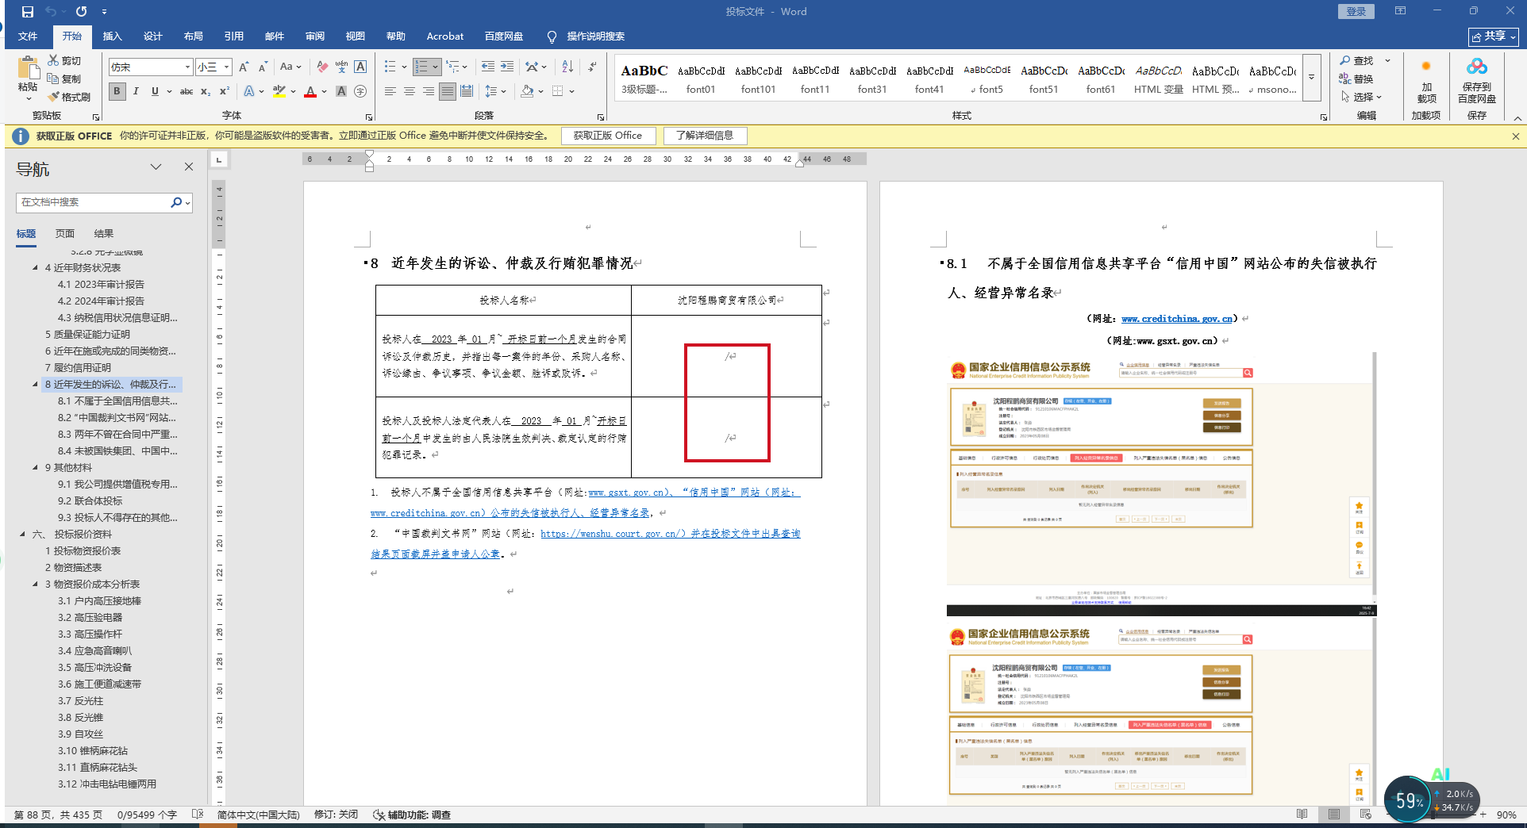Switch to 页面 tab in navigation pane
The width and height of the screenshot is (1527, 828).
coord(65,234)
